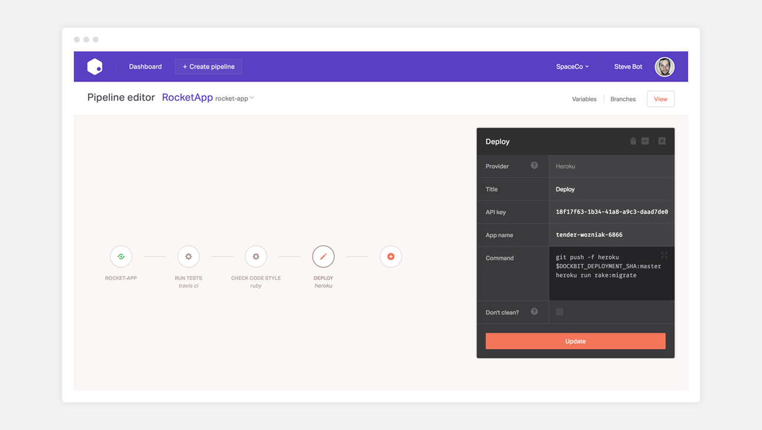Click the heroku text under Deploy node

(x=323, y=286)
